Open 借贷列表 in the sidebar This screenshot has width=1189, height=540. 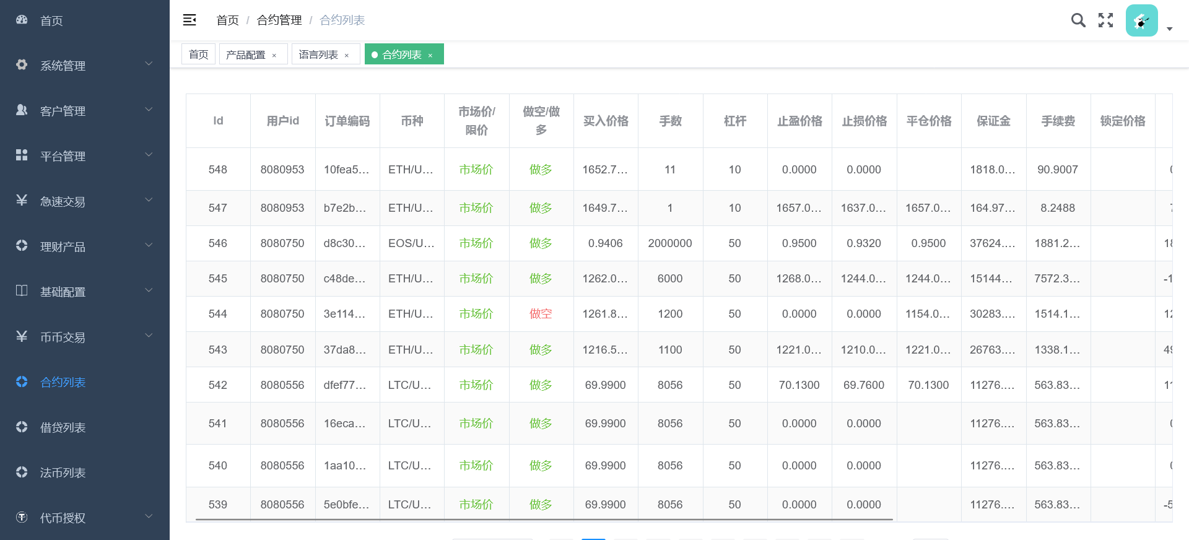[63, 427]
